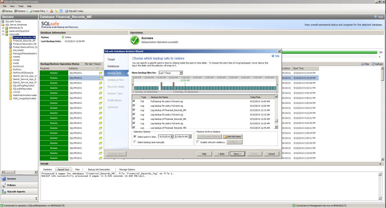Viewport: 386px width, 208px height.
Task: Click the Backup toolbar icon
Action: click(3, 11)
